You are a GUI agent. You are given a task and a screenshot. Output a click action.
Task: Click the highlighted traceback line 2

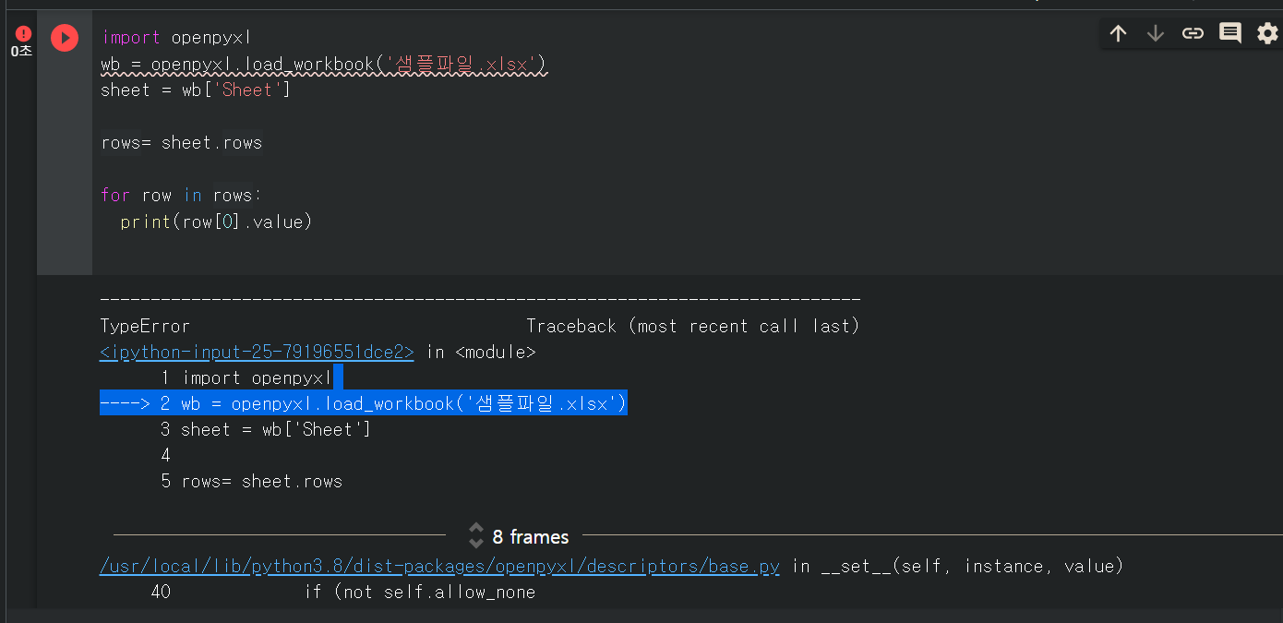point(364,403)
